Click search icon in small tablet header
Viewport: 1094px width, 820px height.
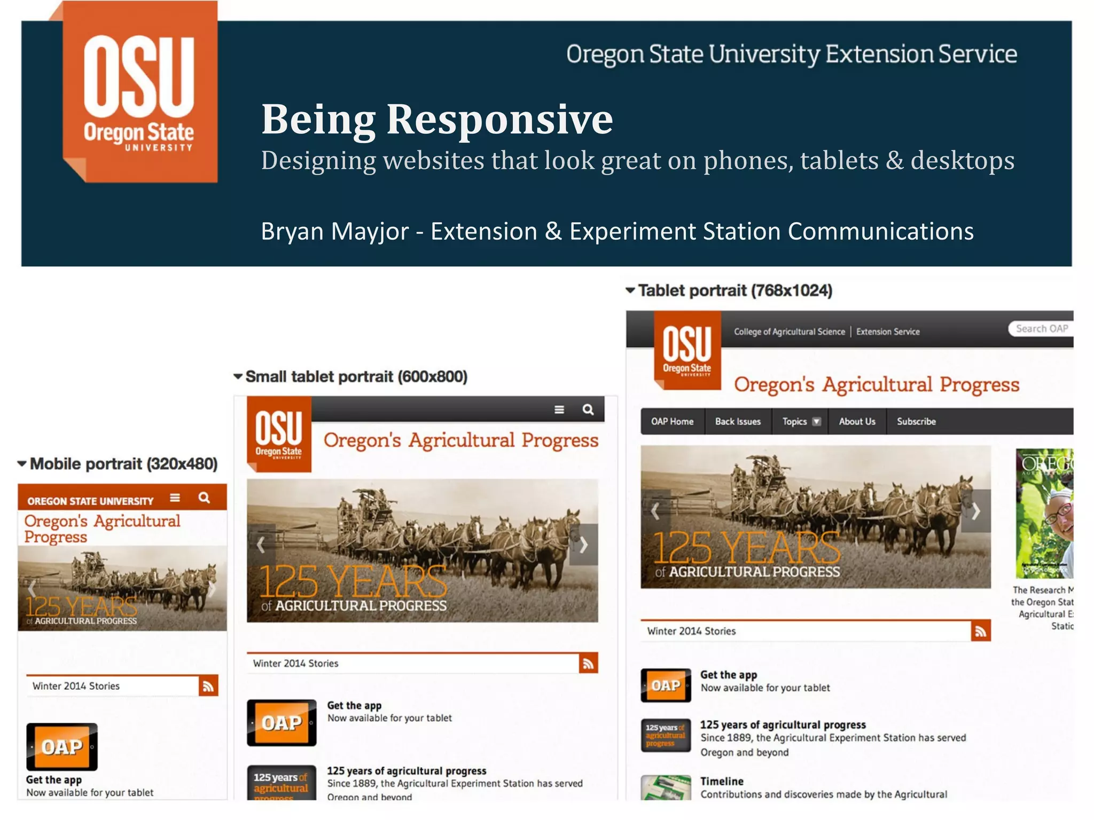coord(588,409)
